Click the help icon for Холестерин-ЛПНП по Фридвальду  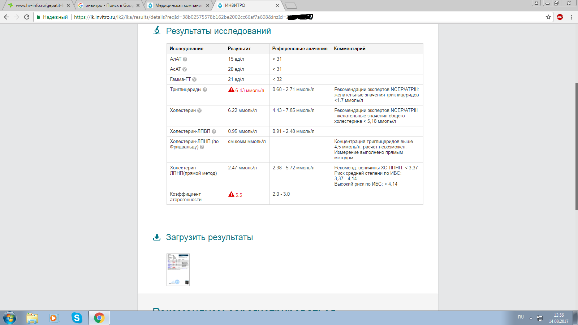202,147
